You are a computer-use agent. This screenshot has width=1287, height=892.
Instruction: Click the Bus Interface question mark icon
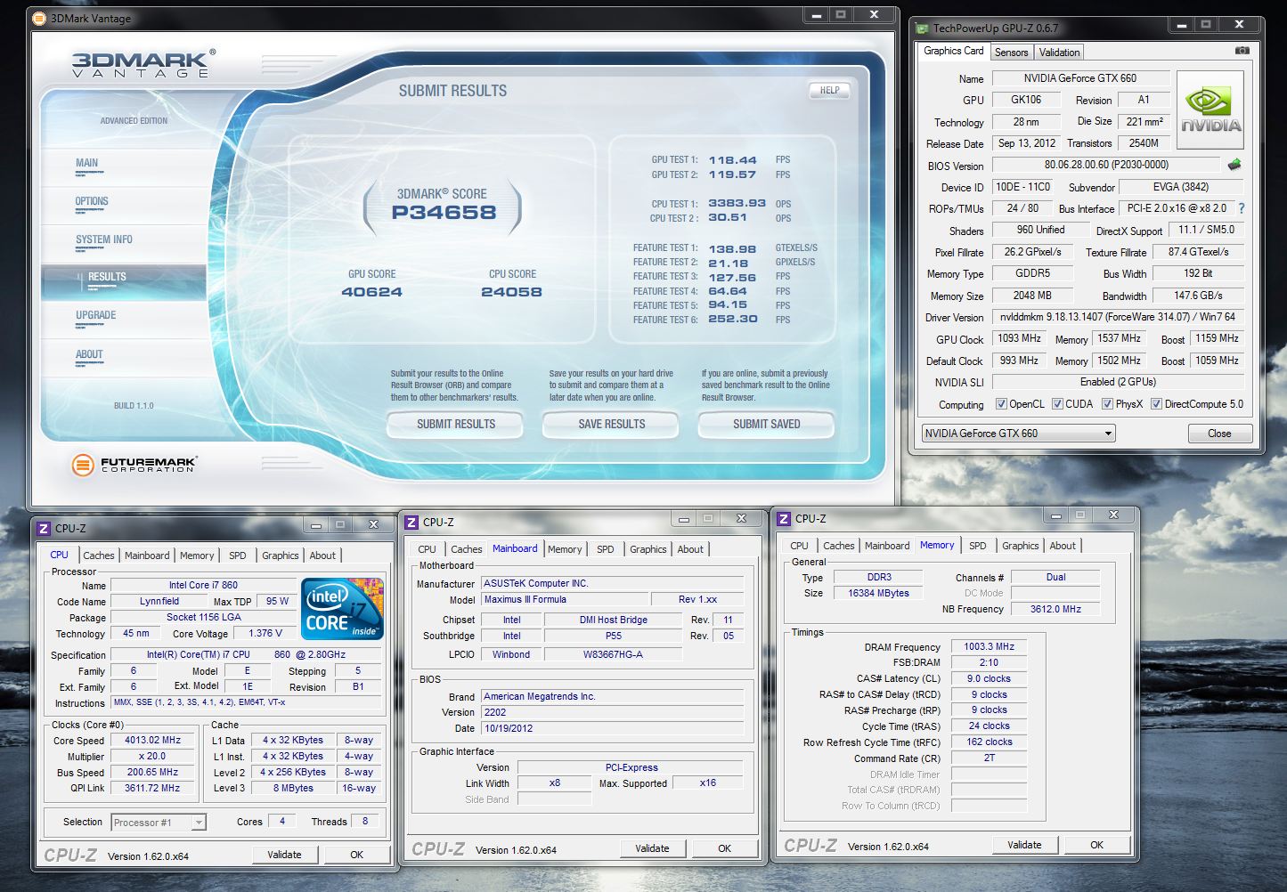pos(1241,208)
